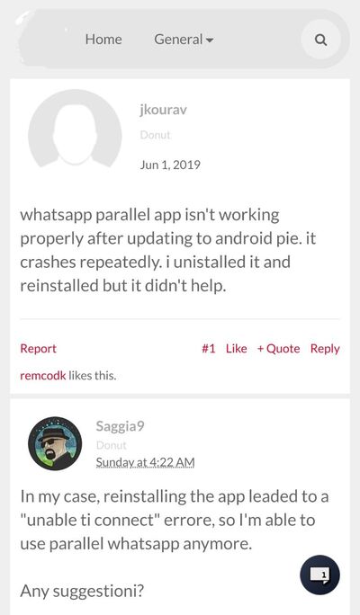Report the first post
This screenshot has height=615, width=360.
pos(38,348)
